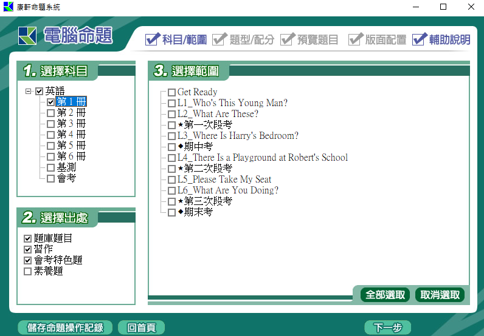Uncheck the 題庫題目 source checkbox
The image size is (484, 336).
click(27, 238)
